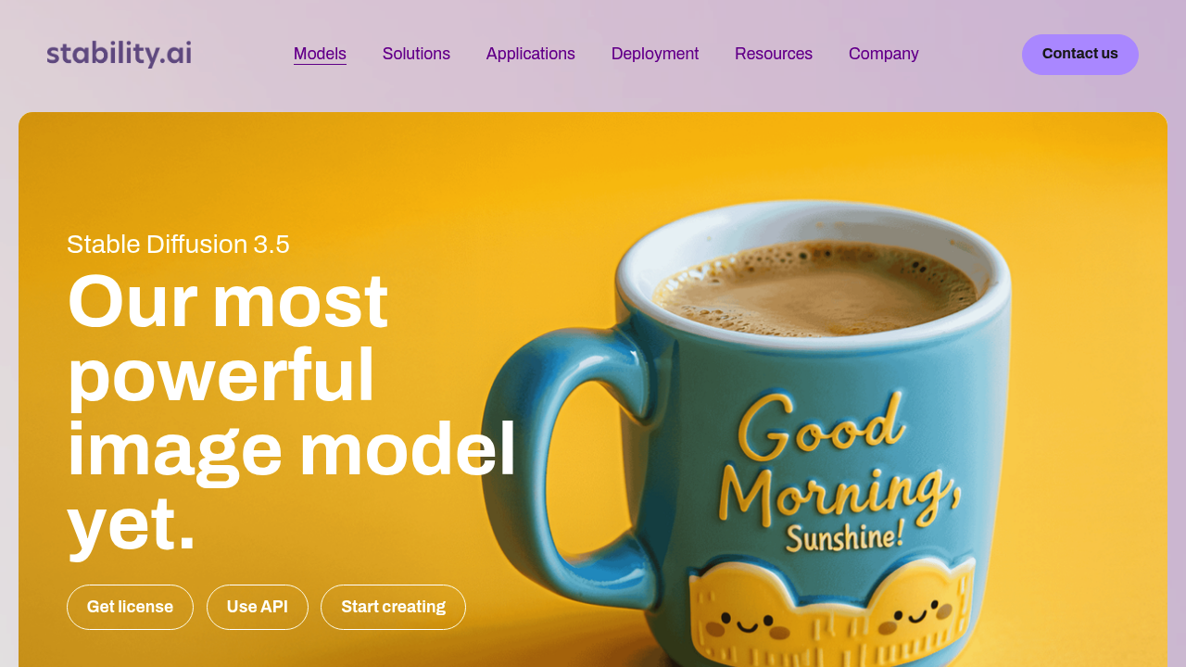Click the 'Sunshine!' text on the mug
The height and width of the screenshot is (667, 1186).
[x=844, y=535]
